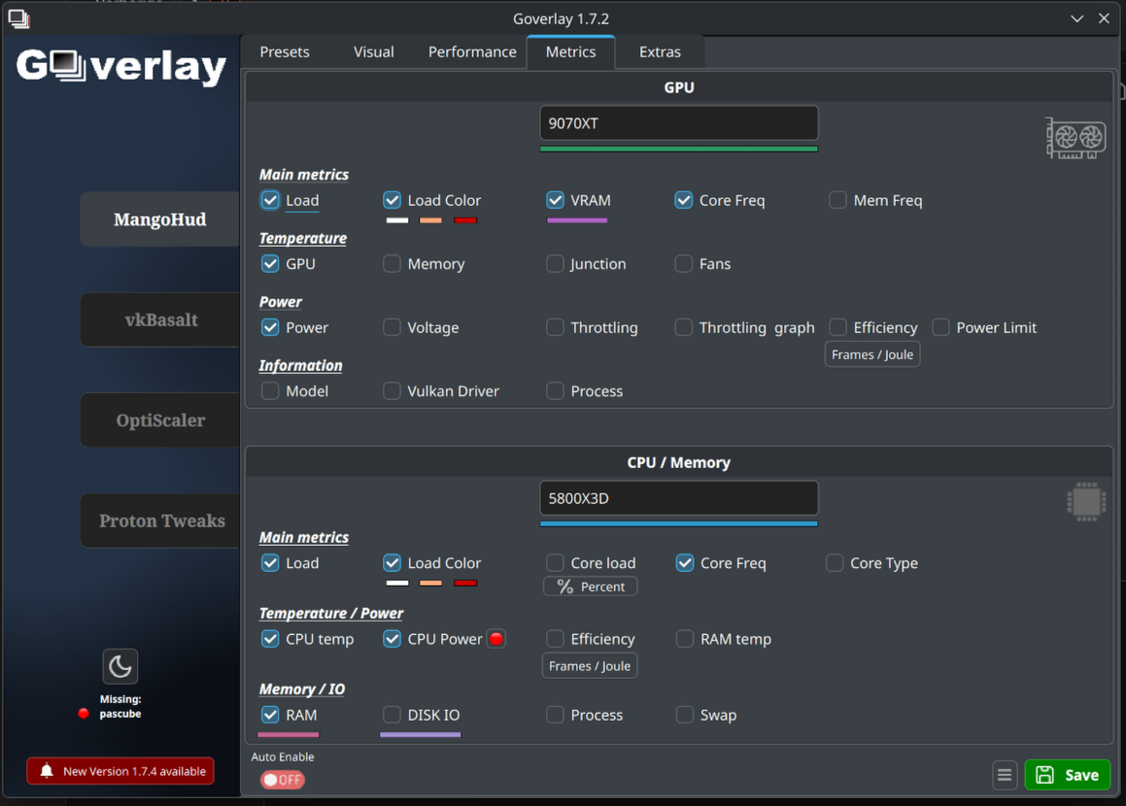Click the CPU chip icon in CPU section
Image resolution: width=1126 pixels, height=806 pixels.
coord(1086,502)
